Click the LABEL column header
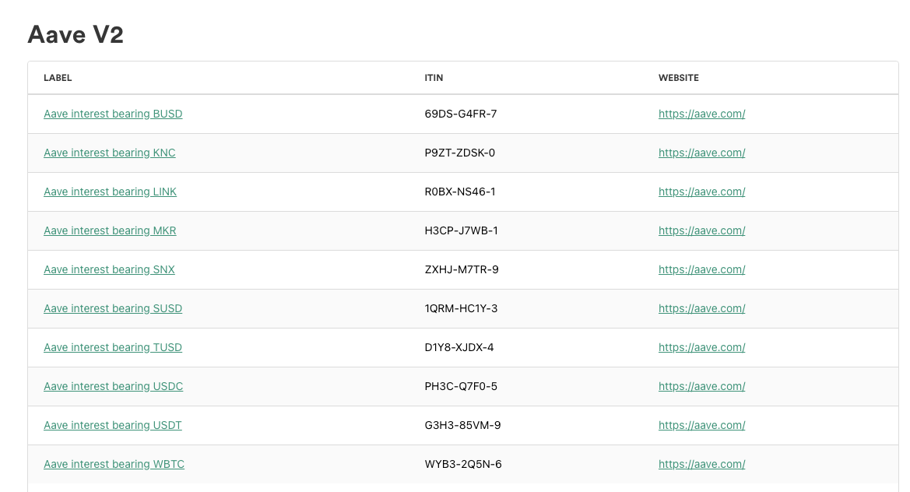910x492 pixels. click(x=58, y=78)
